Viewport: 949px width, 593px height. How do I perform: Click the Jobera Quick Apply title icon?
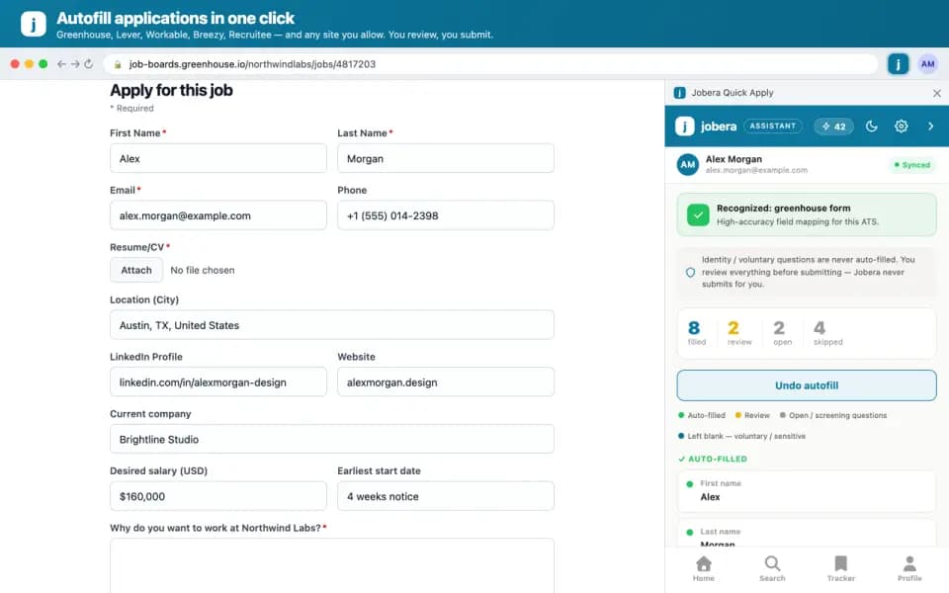[x=680, y=93]
